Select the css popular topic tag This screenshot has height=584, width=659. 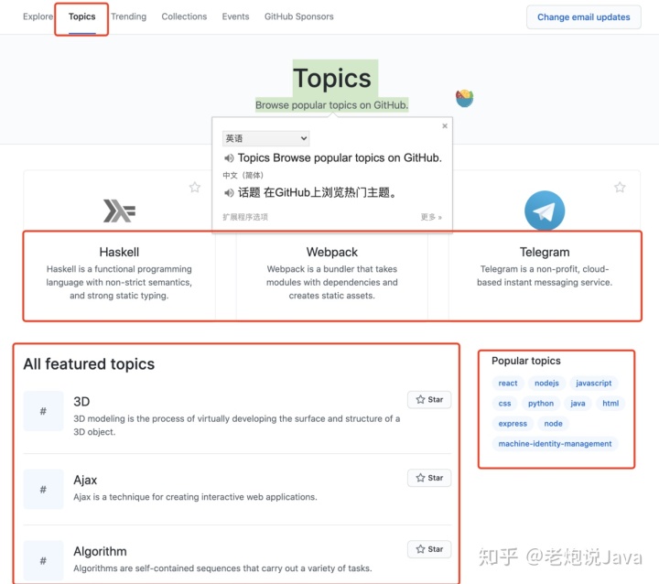pos(504,403)
